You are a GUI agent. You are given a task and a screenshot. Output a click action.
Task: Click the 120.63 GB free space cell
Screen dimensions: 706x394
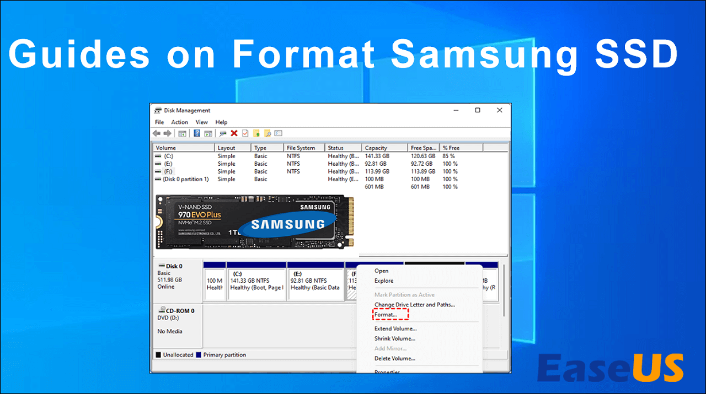point(422,156)
